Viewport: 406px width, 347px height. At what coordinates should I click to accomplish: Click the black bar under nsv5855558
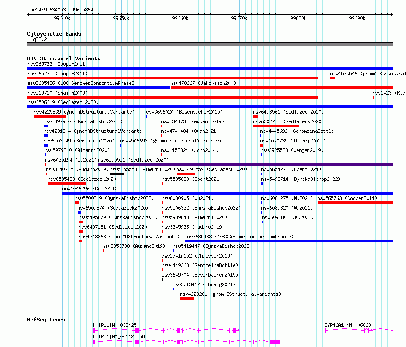click(117, 174)
